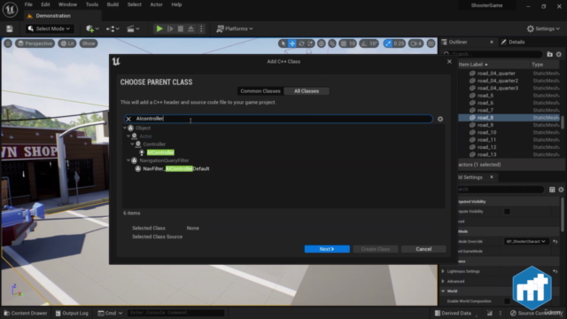
Task: Open the viewport options hamburger menu
Action: click(x=8, y=43)
